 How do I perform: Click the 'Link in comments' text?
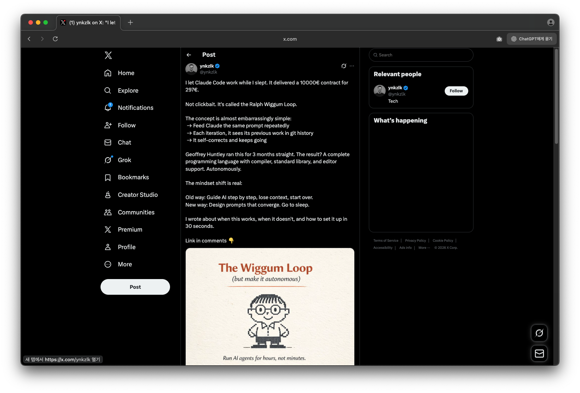(x=206, y=241)
